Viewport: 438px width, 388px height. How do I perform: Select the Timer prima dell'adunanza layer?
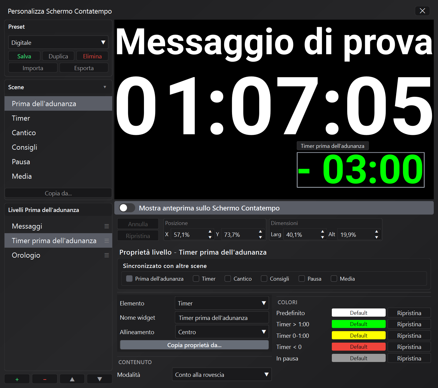tap(58, 240)
